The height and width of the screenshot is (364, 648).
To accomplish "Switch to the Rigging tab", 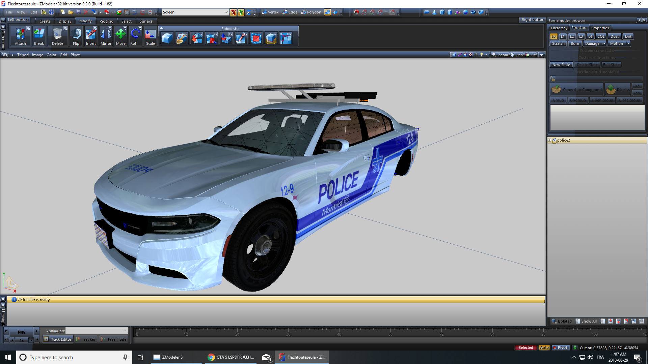I will tap(106, 21).
